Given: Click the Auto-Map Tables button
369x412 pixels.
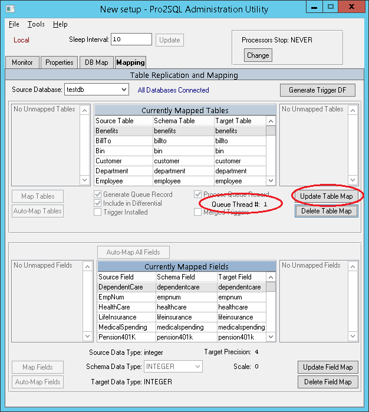Looking at the screenshot, I should (38, 211).
